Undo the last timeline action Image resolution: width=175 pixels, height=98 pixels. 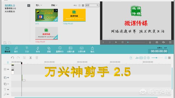click(x=12, y=58)
